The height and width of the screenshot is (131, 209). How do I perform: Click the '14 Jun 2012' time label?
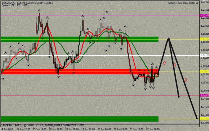pyautogui.click(x=7, y=129)
